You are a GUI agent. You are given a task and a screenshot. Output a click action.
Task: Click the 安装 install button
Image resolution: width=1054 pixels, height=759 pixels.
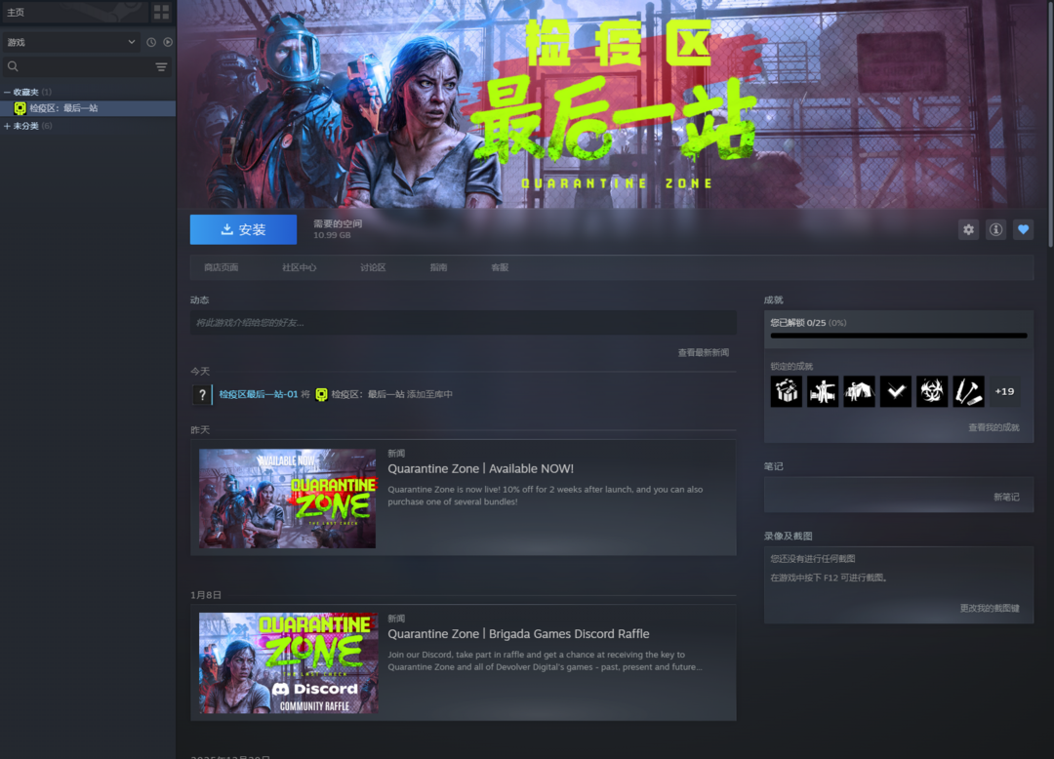pos(243,229)
